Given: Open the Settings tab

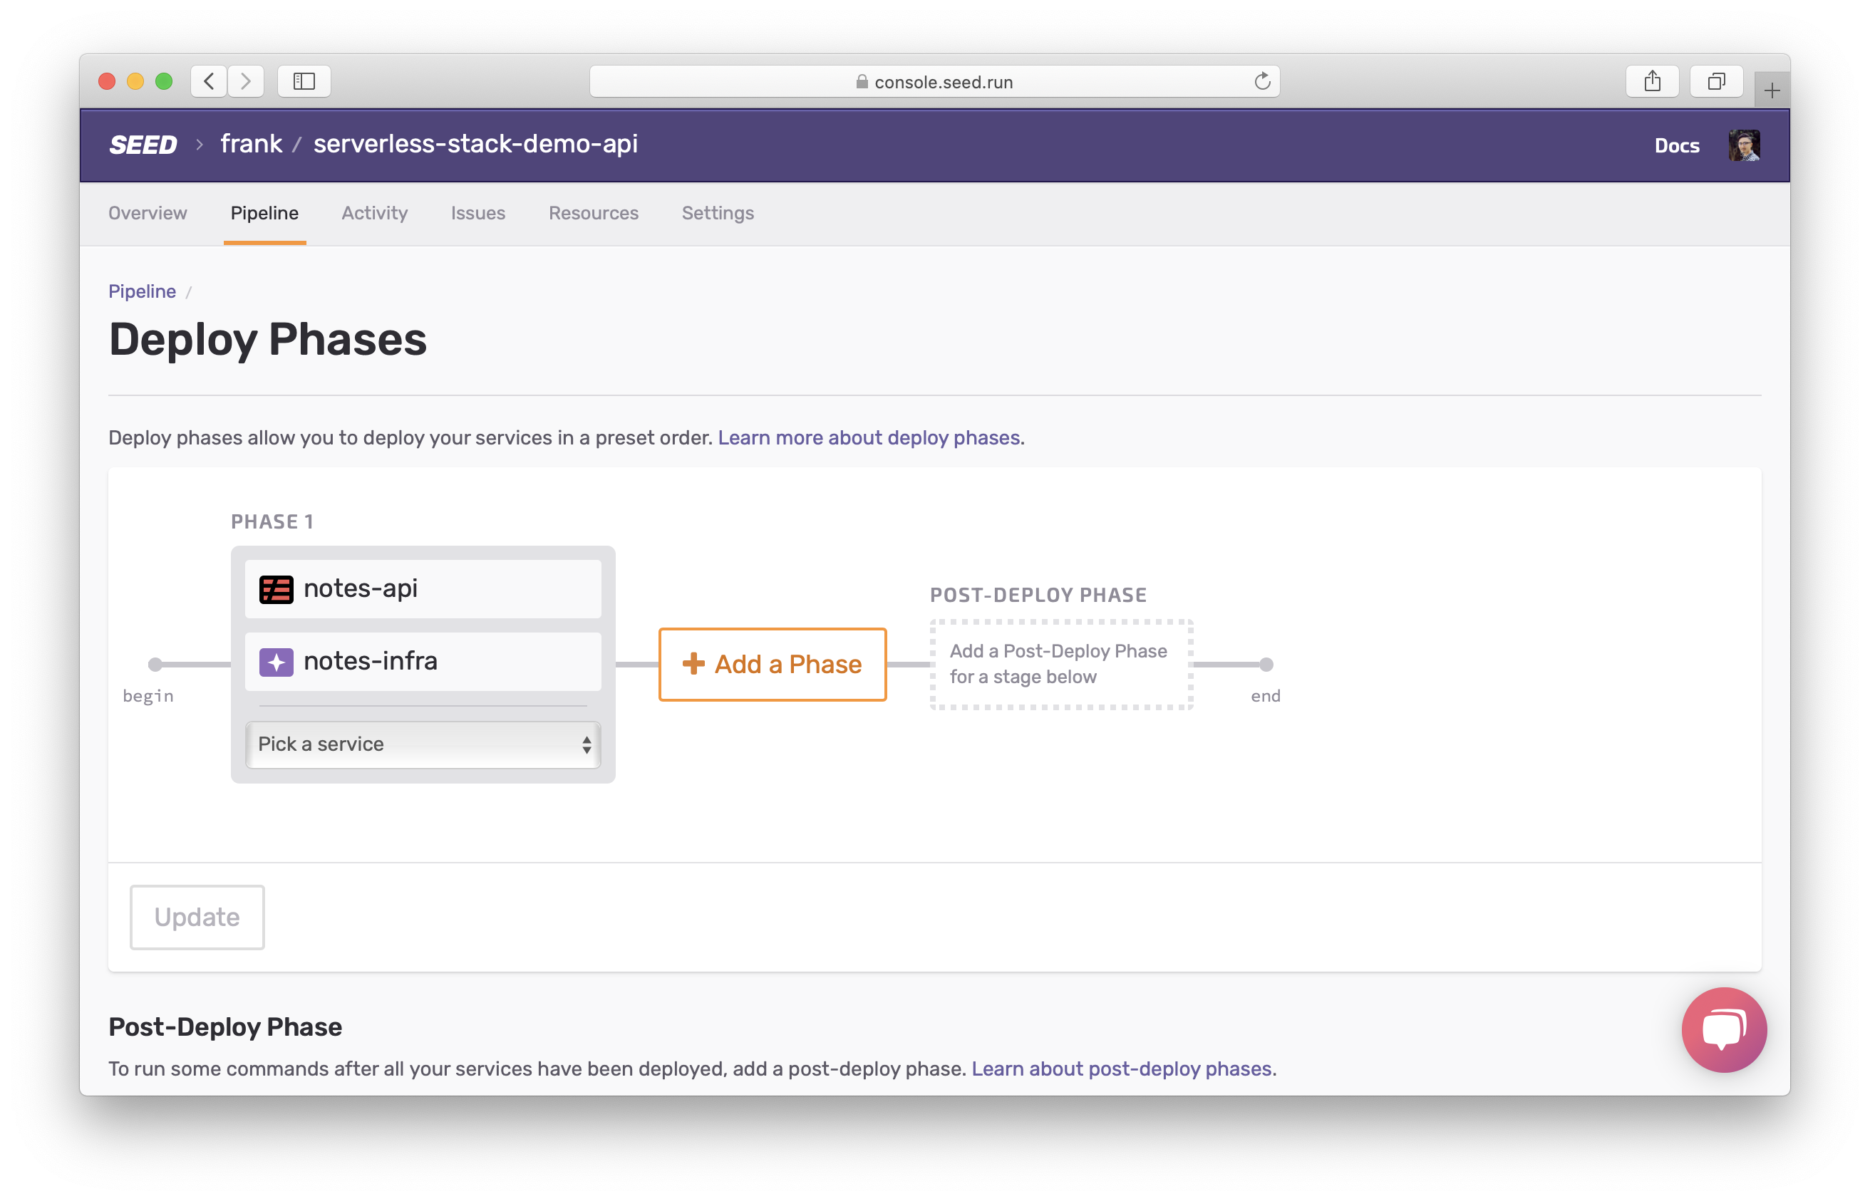Looking at the screenshot, I should click(x=717, y=213).
